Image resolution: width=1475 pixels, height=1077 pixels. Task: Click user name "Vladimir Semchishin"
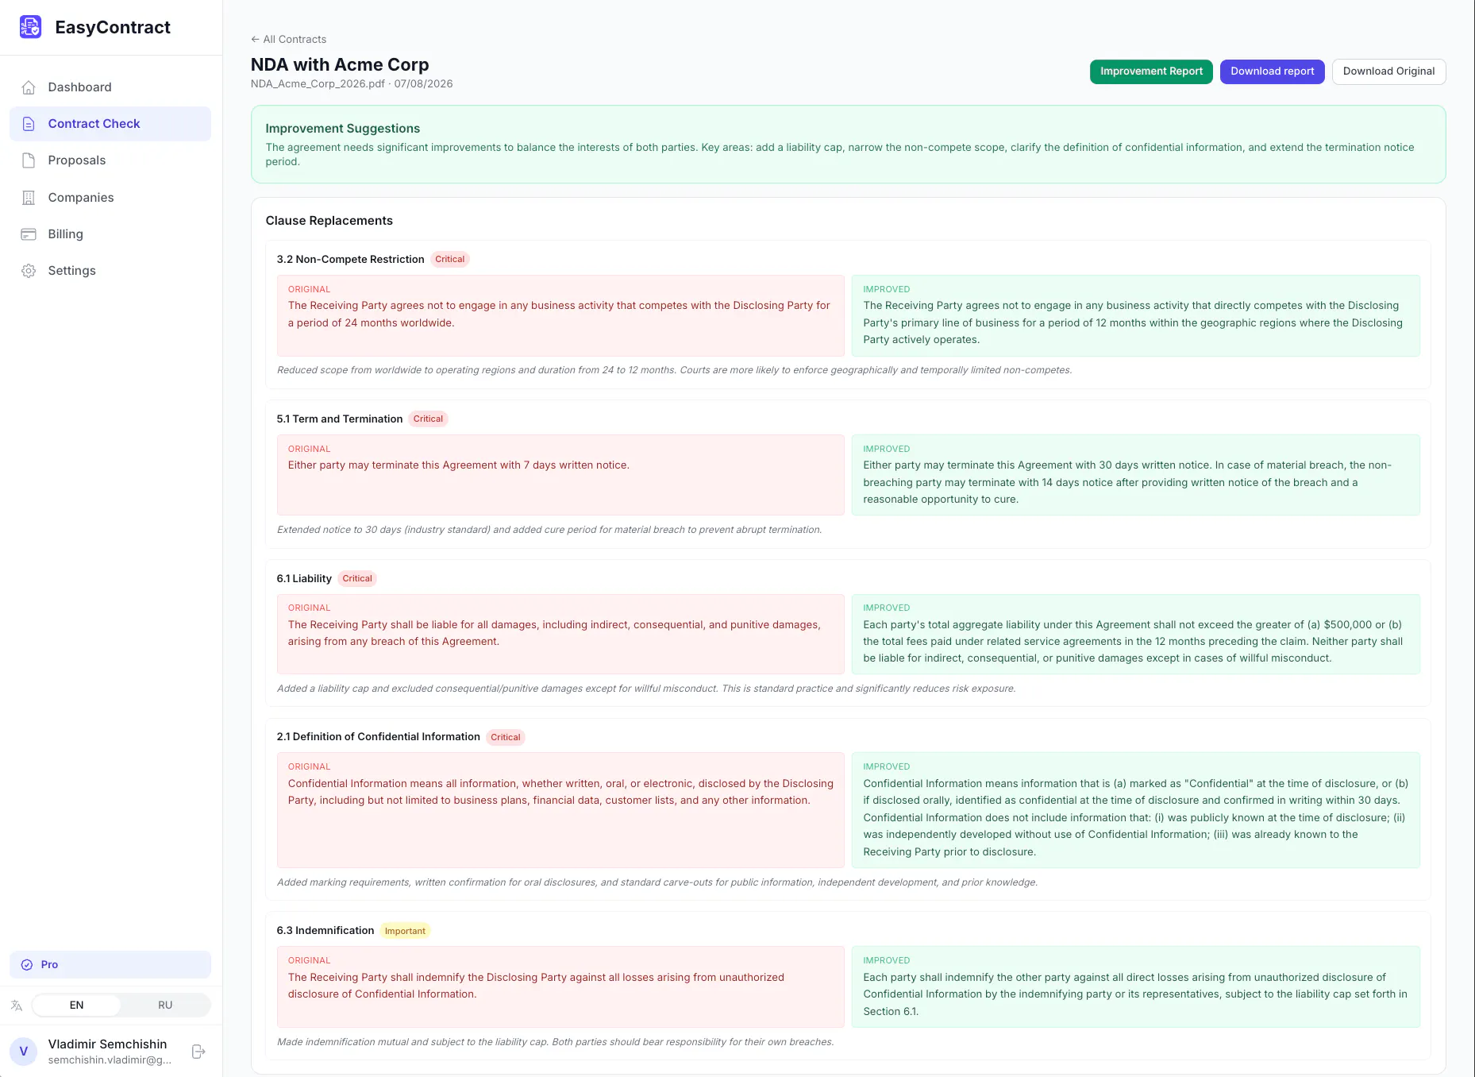tap(107, 1044)
